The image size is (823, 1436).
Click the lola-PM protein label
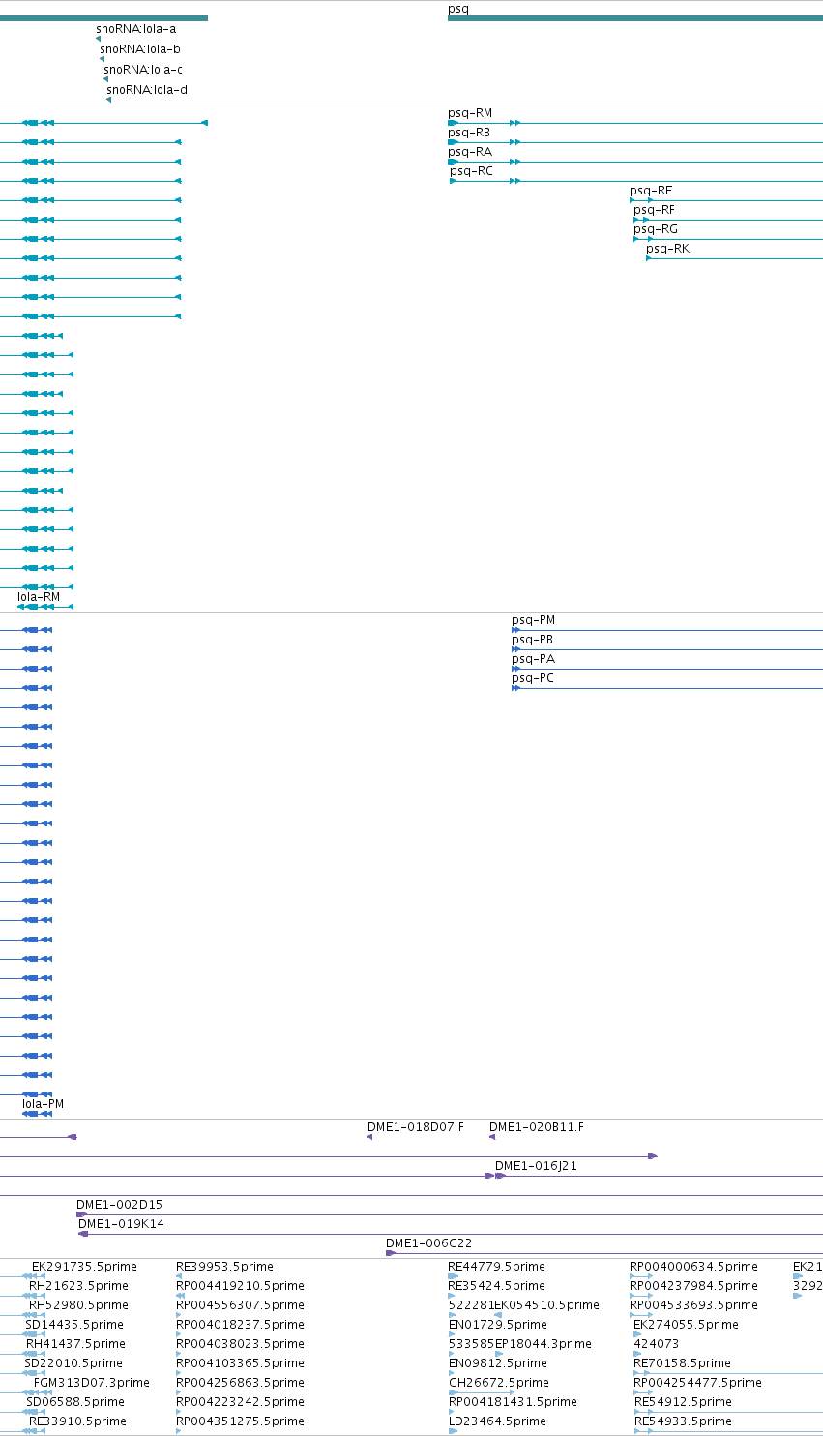[44, 1104]
